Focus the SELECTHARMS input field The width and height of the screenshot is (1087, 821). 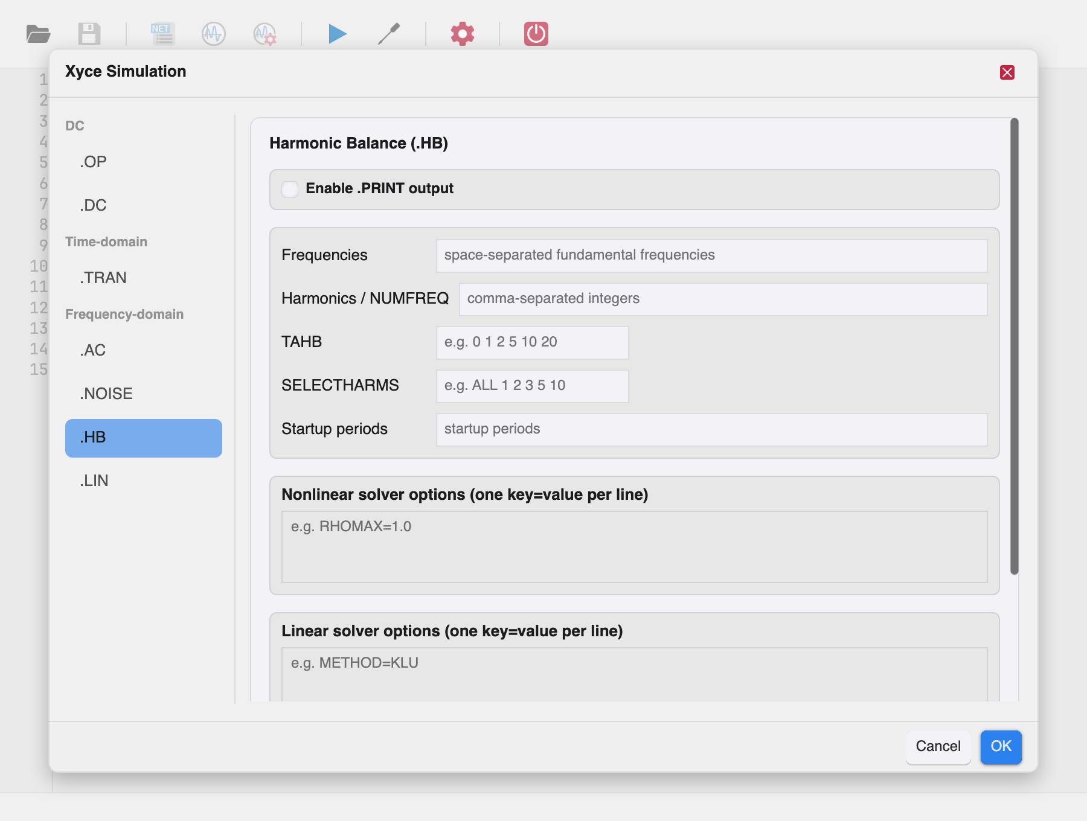click(532, 386)
